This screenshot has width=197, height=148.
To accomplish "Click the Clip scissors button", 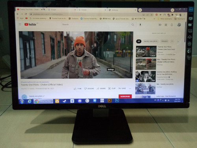I will point(112,88).
